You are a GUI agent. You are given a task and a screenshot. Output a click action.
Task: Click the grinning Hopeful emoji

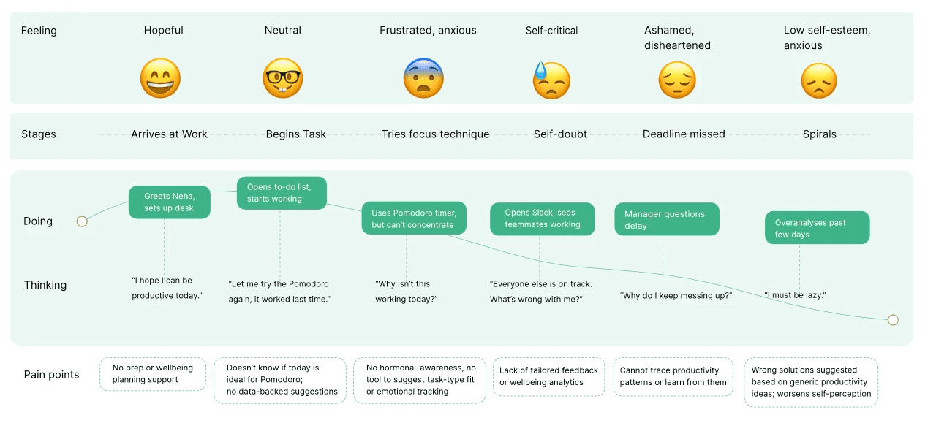[160, 78]
